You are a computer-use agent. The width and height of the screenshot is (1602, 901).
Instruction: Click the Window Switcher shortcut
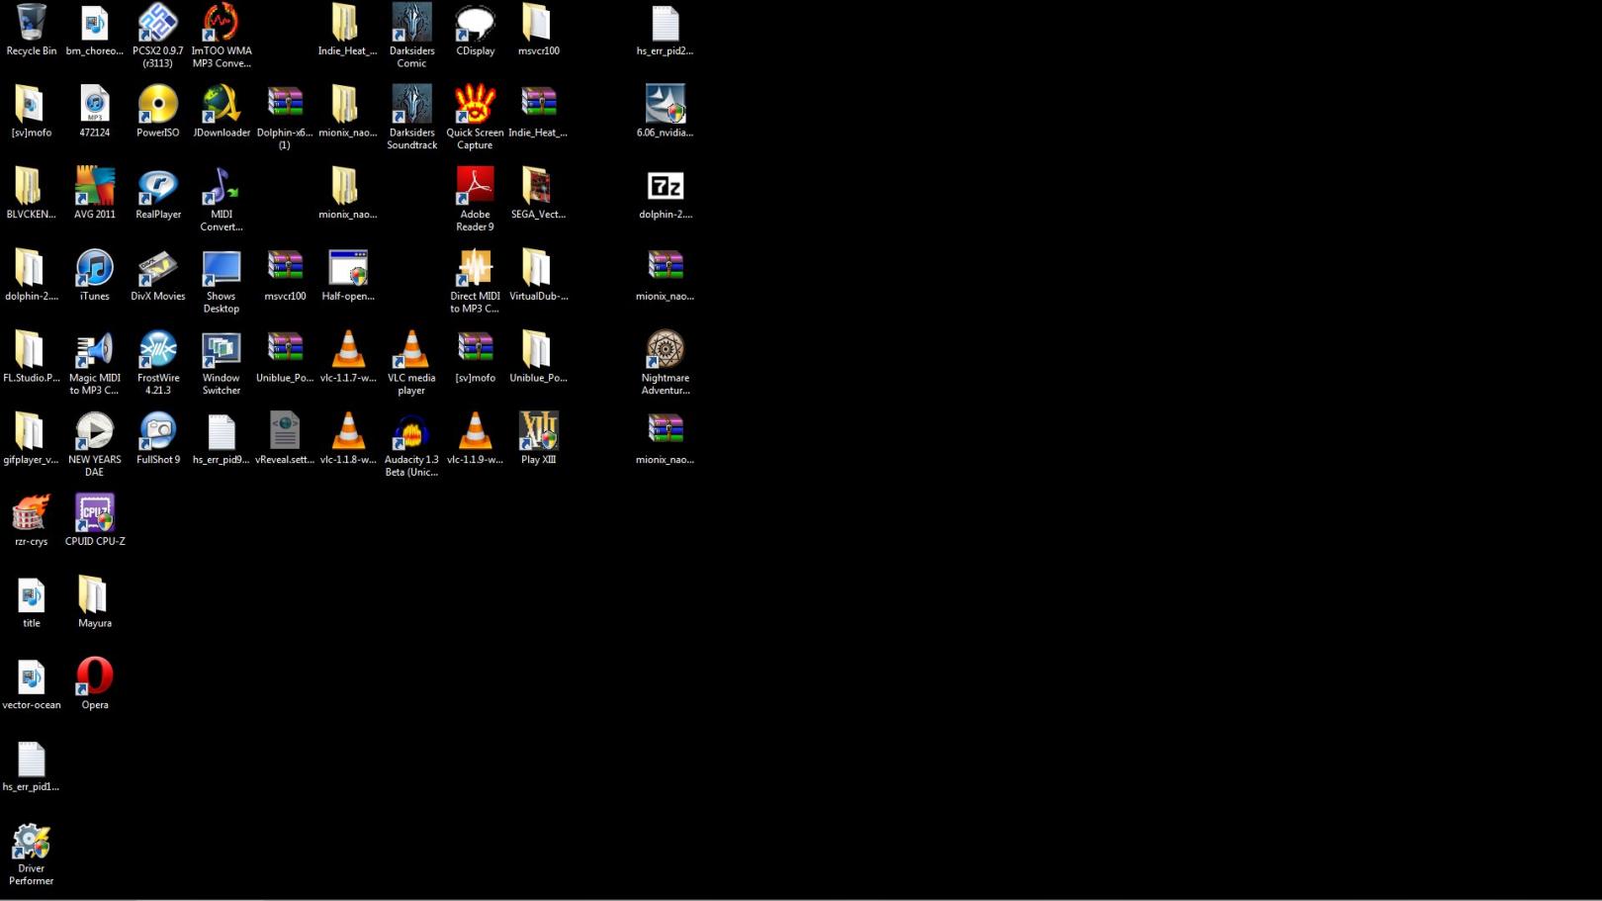coord(222,350)
